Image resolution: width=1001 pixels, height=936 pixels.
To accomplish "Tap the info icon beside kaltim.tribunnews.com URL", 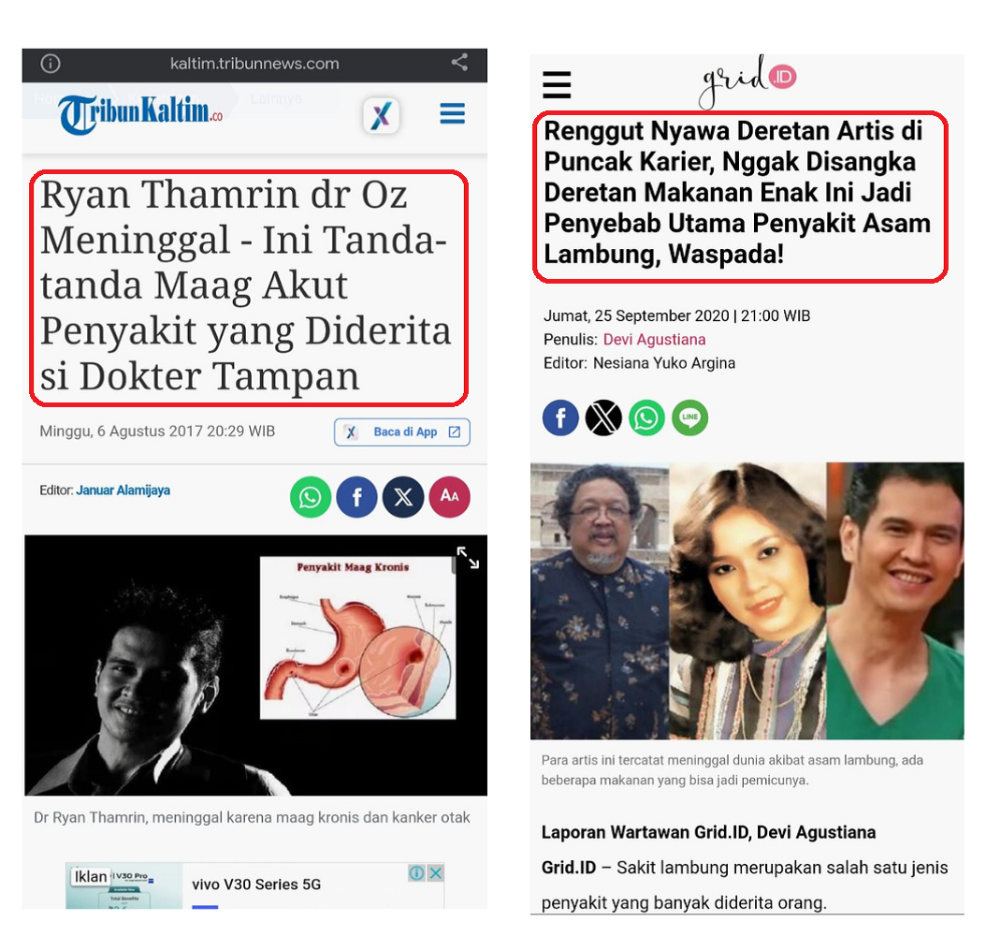I will (x=51, y=64).
